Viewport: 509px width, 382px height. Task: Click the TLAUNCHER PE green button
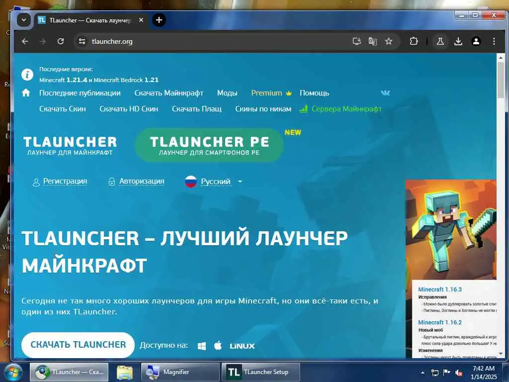click(x=209, y=145)
